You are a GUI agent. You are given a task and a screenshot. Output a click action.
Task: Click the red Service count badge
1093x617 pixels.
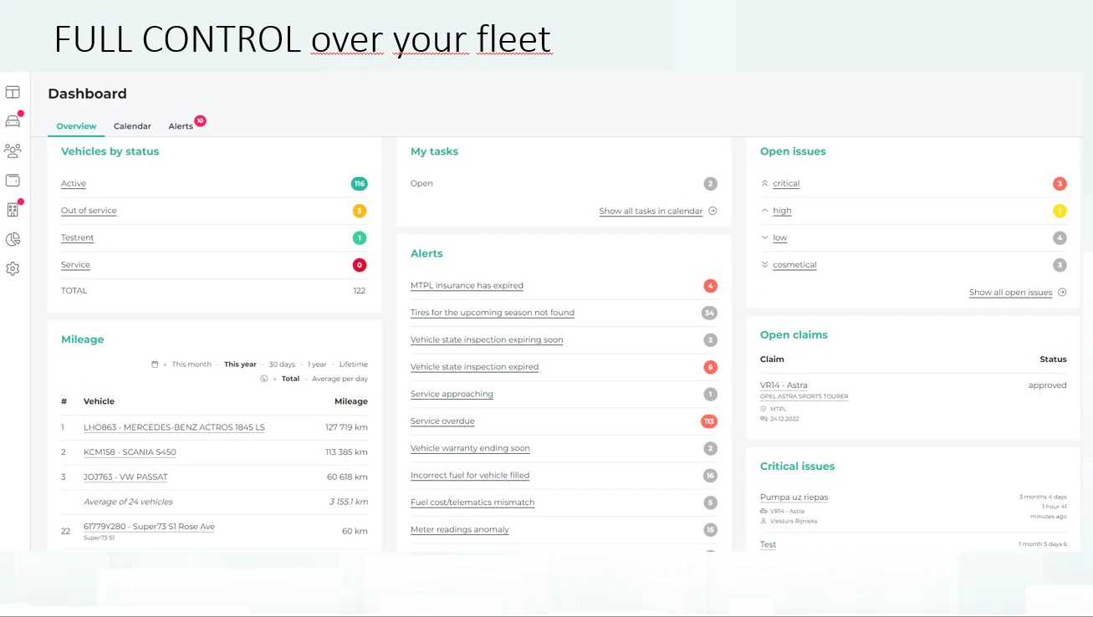[359, 264]
